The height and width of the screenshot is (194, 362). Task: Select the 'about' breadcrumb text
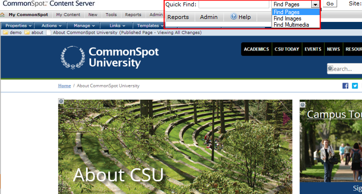(38, 33)
